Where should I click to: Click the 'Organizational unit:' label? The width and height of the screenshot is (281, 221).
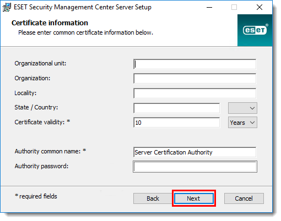click(40, 63)
